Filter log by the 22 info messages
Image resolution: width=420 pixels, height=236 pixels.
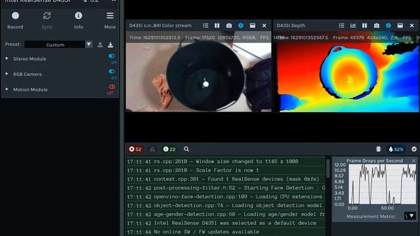pyautogui.click(x=169, y=149)
